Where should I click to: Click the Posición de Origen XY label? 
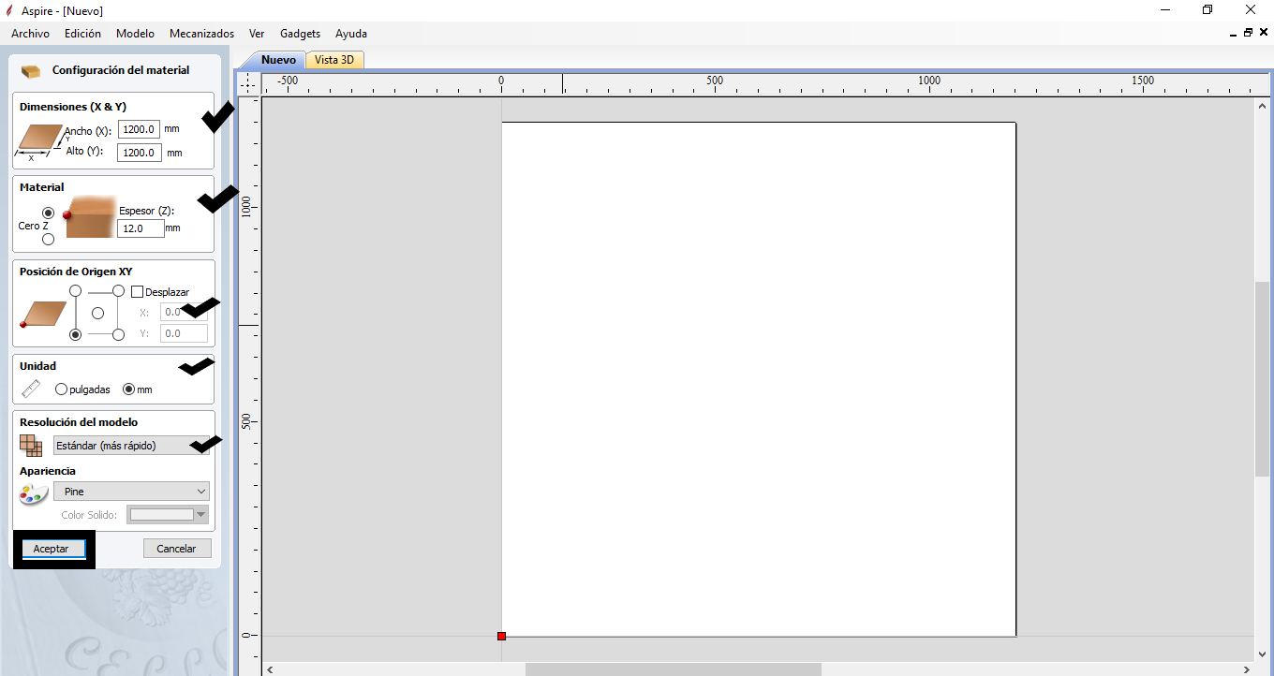pyautogui.click(x=76, y=272)
